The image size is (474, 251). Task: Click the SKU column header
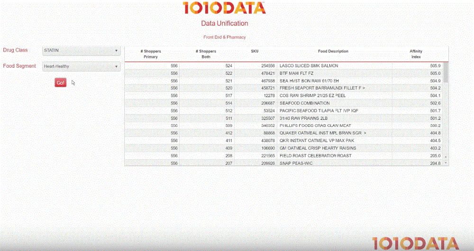(255, 51)
